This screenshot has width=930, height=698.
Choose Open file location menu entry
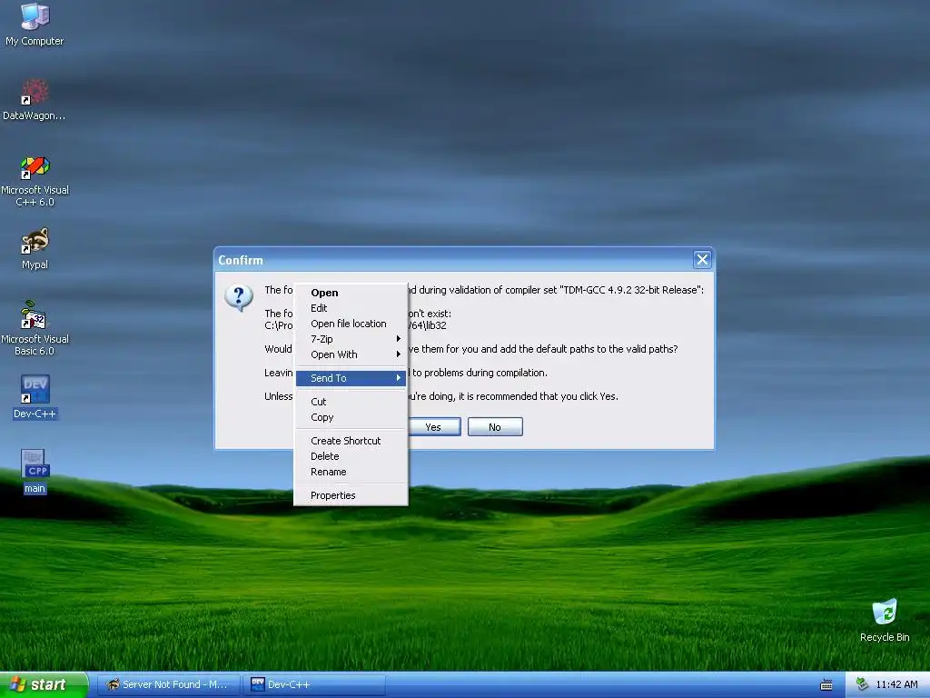pyautogui.click(x=351, y=324)
